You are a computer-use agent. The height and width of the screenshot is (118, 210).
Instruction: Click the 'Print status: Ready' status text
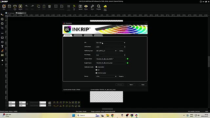81,111
